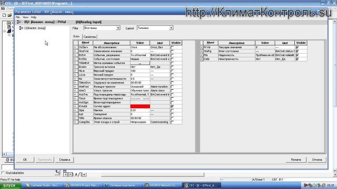Click the move arrow for EnAlm row
Screen dimensions: 337x189
(75, 67)
